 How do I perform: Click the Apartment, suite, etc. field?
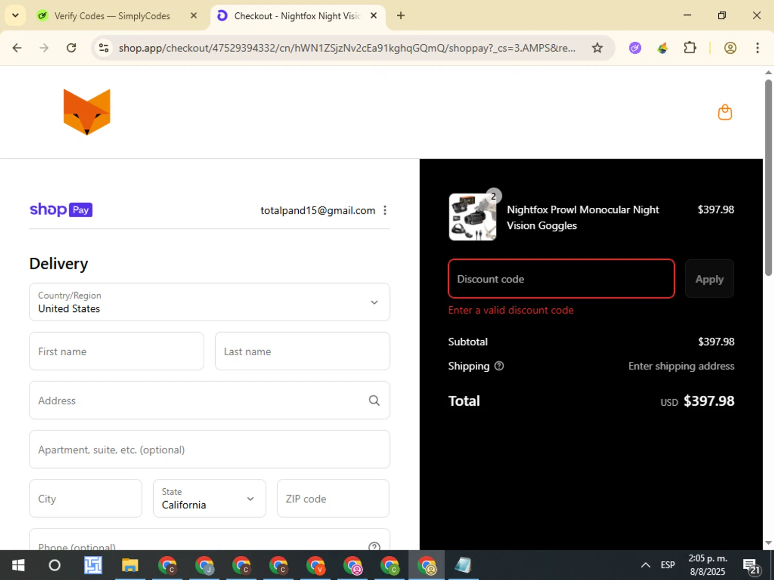click(x=209, y=450)
